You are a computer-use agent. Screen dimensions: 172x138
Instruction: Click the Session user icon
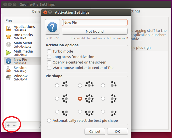[x=8, y=69]
